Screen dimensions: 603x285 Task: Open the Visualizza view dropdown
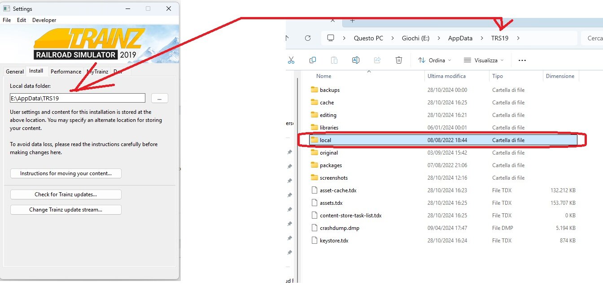pyautogui.click(x=484, y=60)
